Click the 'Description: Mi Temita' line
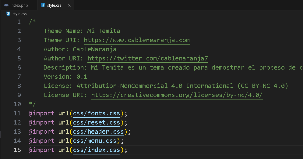 click(173, 67)
